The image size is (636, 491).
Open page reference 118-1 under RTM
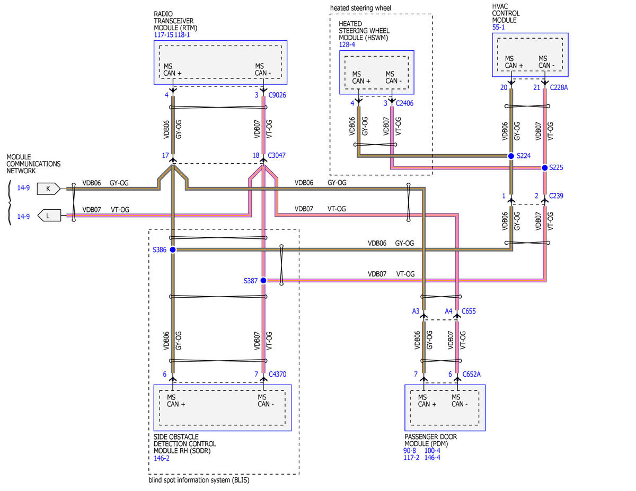[182, 34]
